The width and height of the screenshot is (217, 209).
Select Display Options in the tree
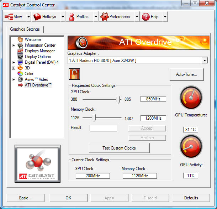[38, 57]
